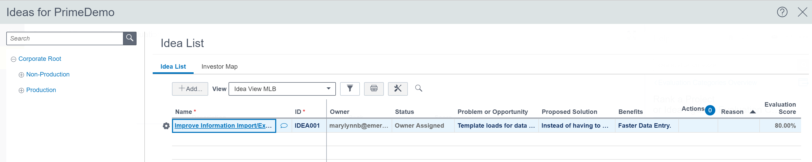Expand the Non-Production tree node
The image size is (812, 162).
click(x=21, y=75)
